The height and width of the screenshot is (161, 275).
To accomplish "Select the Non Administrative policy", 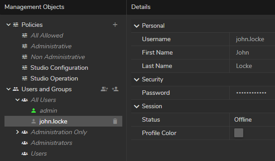I will pyautogui.click(x=58, y=57).
